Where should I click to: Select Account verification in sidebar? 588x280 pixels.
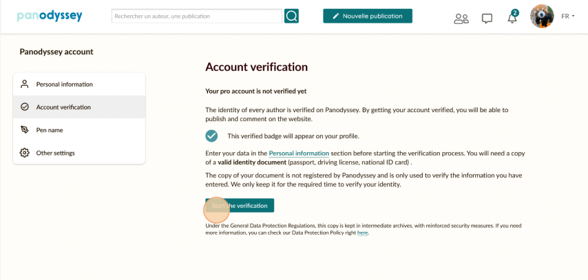pyautogui.click(x=63, y=107)
